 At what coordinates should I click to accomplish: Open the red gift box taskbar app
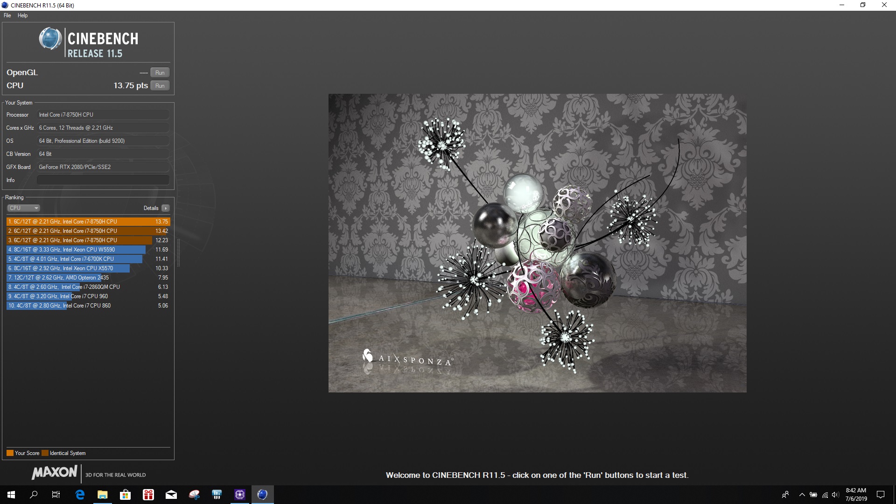coord(148,495)
